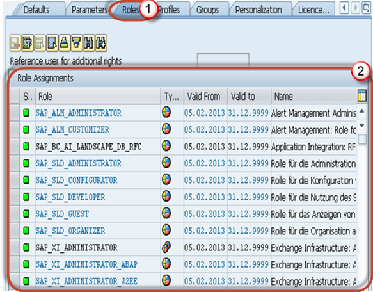Click the scrollbar up arrow in role table

[x=362, y=111]
